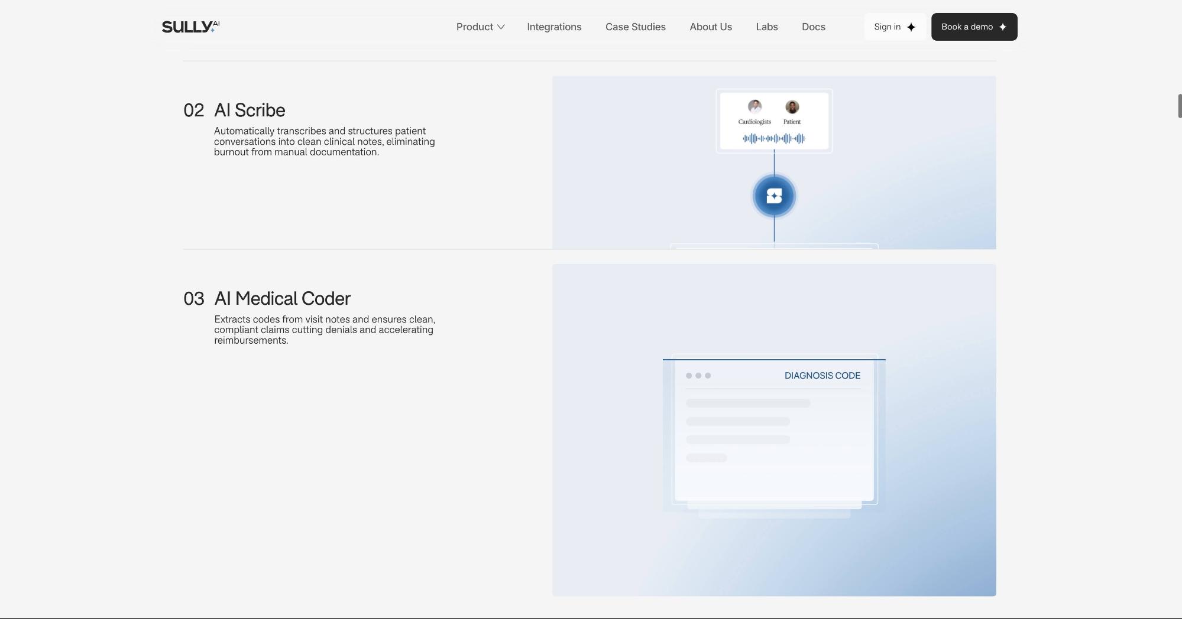The image size is (1182, 619).
Task: Click the blue Sully circle icon
Action: tap(774, 196)
